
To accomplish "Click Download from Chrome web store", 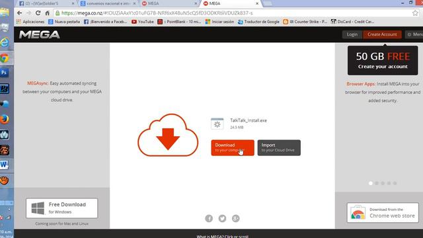I will click(x=383, y=213).
